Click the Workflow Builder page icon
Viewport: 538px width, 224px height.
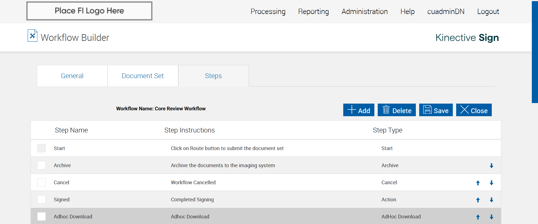pos(33,36)
